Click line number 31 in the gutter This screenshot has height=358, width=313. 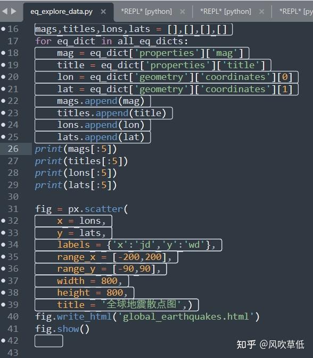click(13, 209)
